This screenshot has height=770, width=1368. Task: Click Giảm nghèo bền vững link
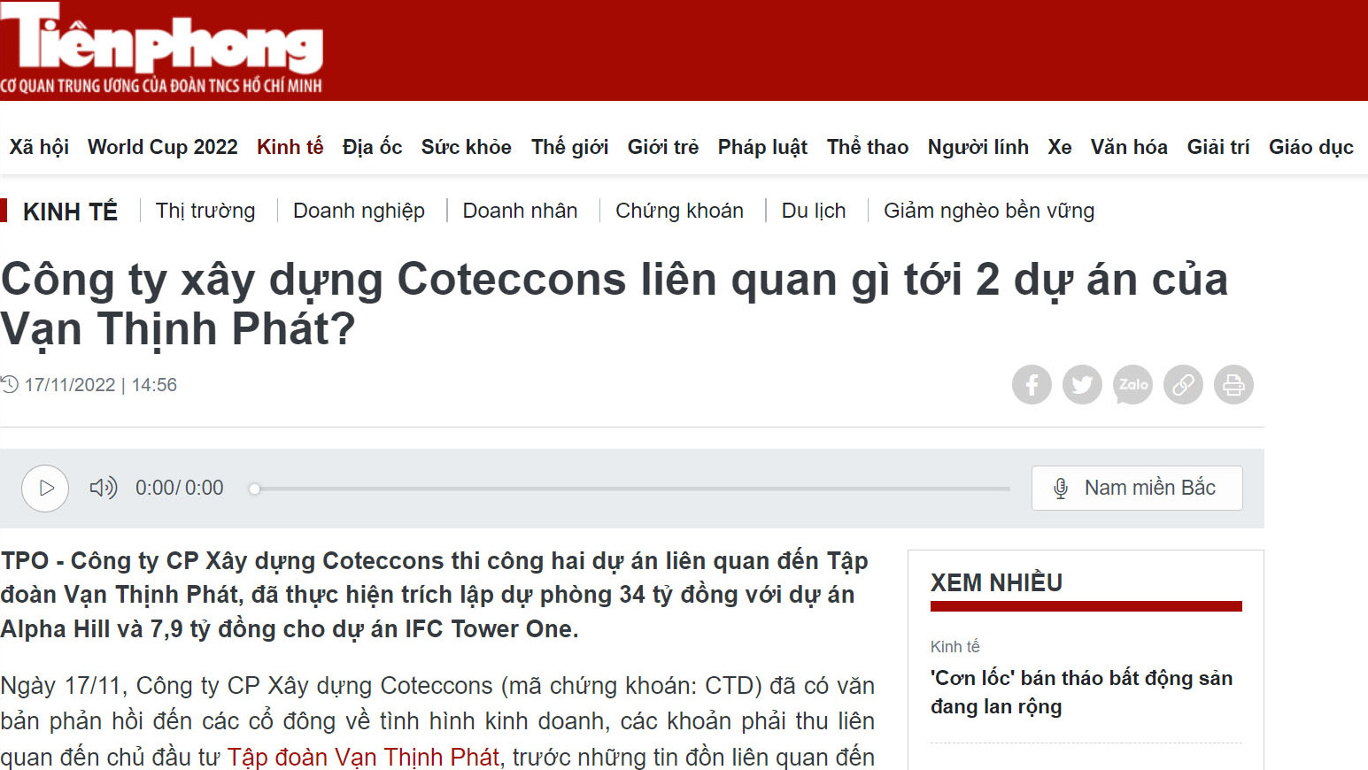click(x=989, y=211)
